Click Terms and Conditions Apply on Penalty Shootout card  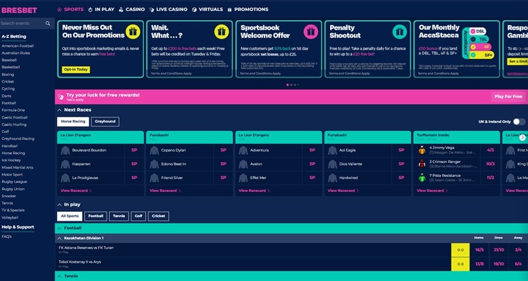coord(348,73)
